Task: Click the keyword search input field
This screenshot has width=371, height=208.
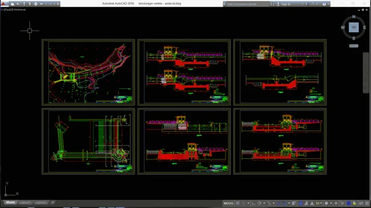Action: [x=248, y=4]
